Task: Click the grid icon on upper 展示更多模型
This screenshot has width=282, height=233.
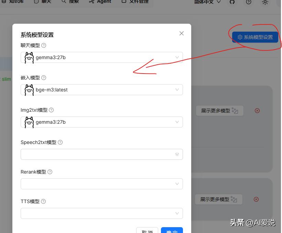Action: click(235, 111)
